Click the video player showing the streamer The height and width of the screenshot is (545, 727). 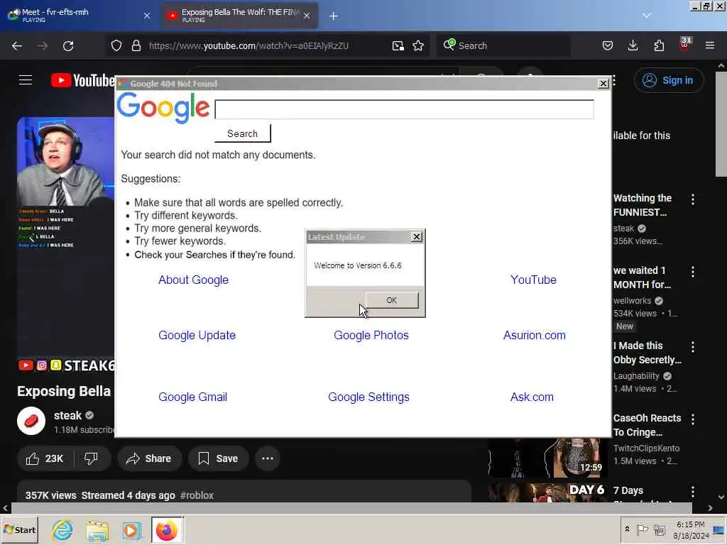[66, 236]
